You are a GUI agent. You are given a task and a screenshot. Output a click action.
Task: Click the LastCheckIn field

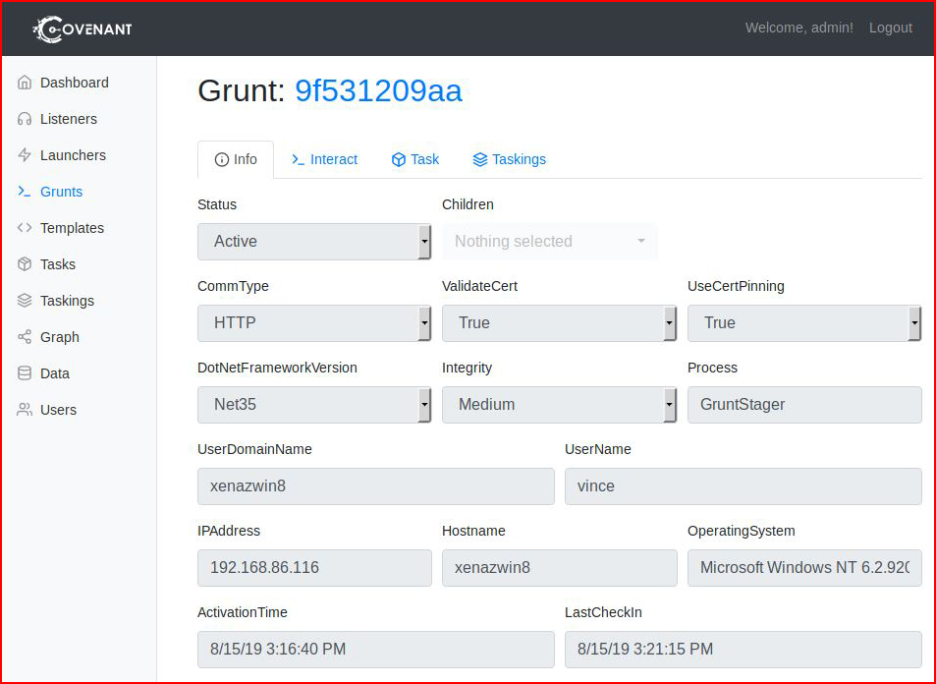pos(743,650)
